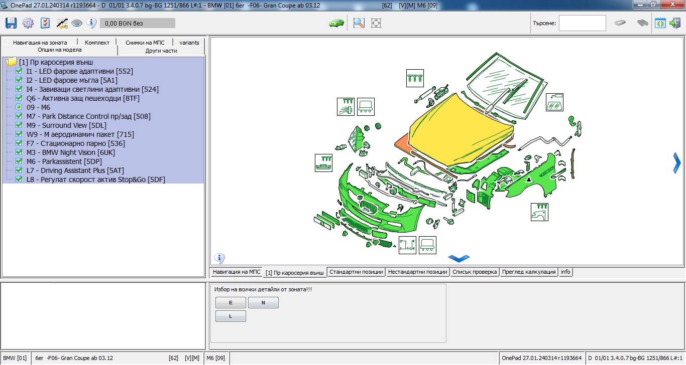Toggle M3 - BMW Night Vision [6UK]
Viewport: 686px width, 365px height.
coord(19,152)
